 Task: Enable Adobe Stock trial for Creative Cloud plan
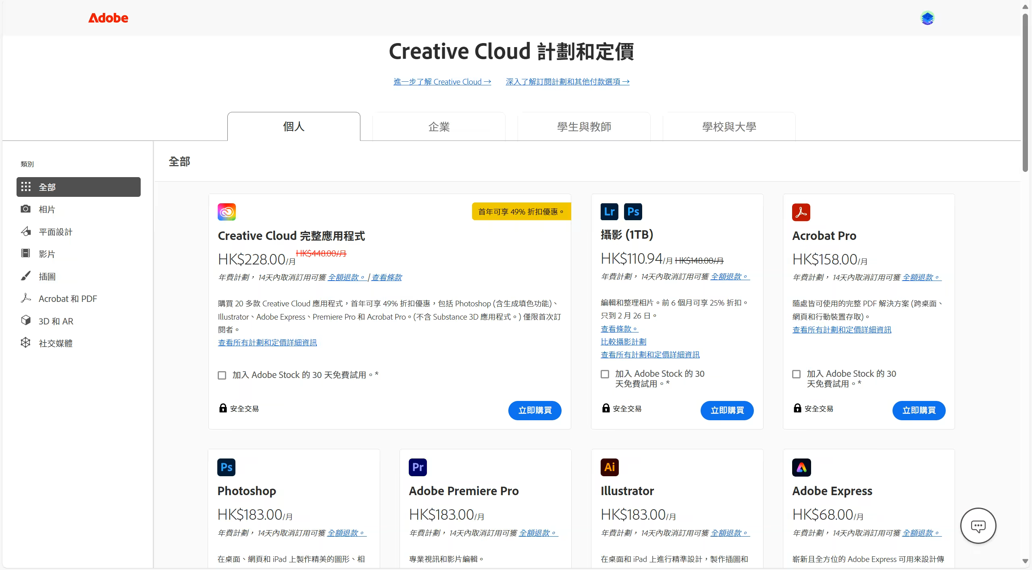222,375
